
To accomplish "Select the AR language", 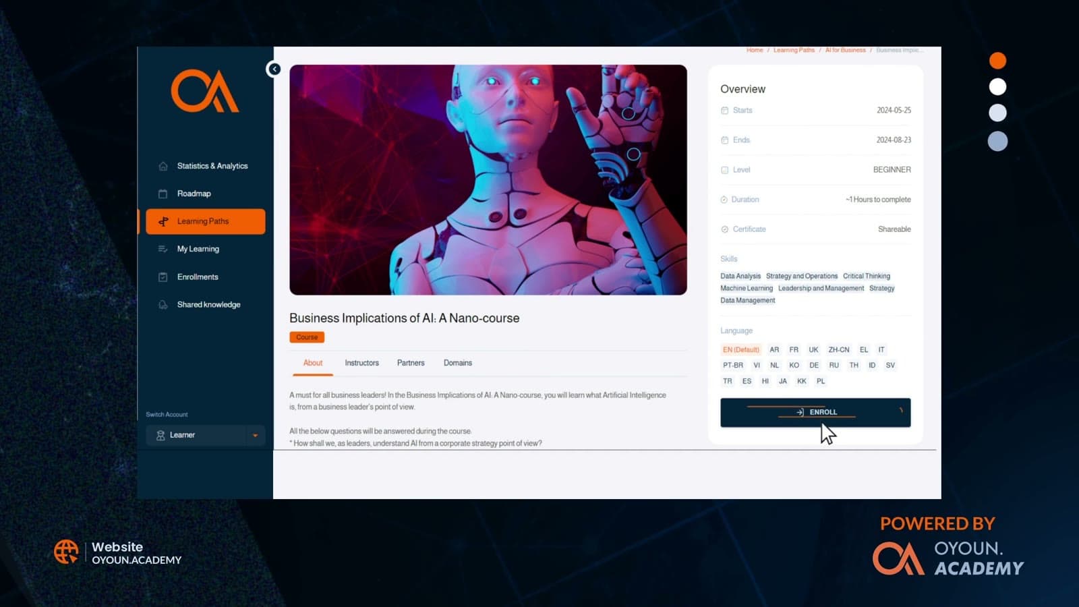I will tap(774, 349).
